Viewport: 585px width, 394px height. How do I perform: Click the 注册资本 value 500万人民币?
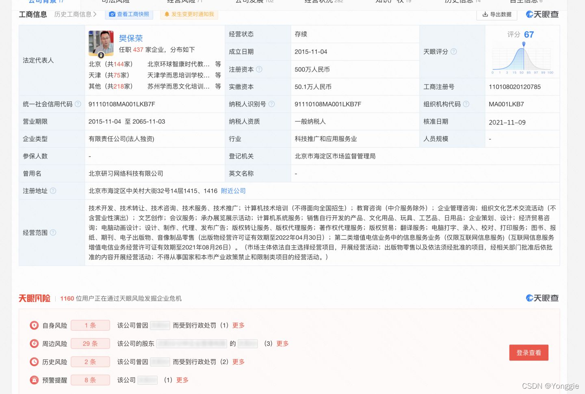coord(312,69)
